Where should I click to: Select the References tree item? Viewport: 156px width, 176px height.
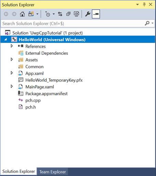(x=36, y=46)
